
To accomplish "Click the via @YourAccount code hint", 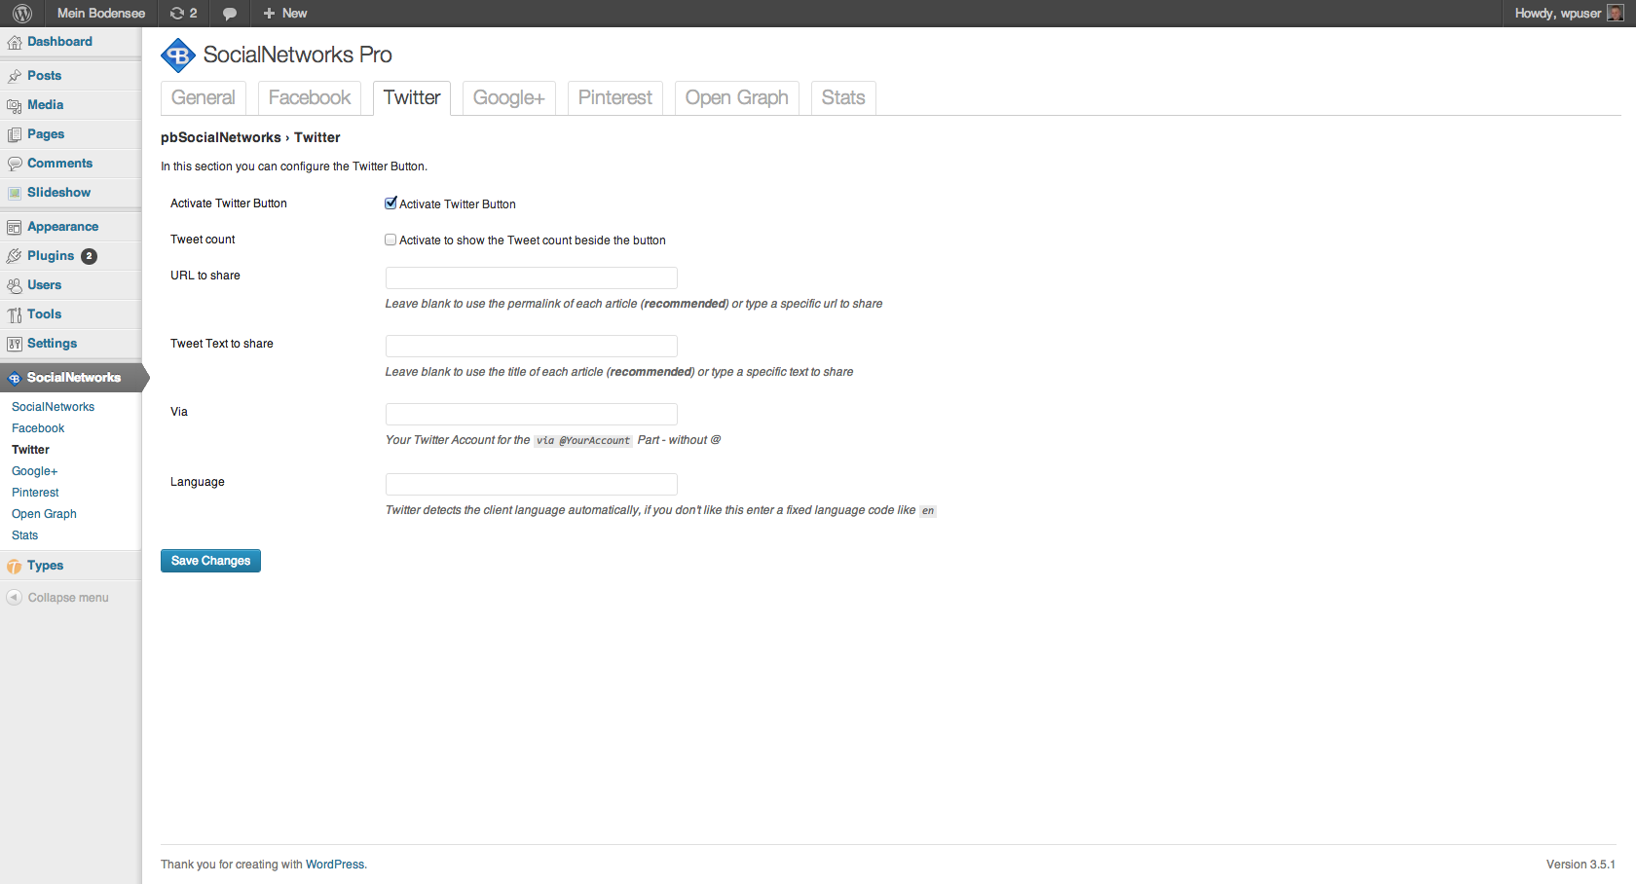I will click(x=582, y=441).
